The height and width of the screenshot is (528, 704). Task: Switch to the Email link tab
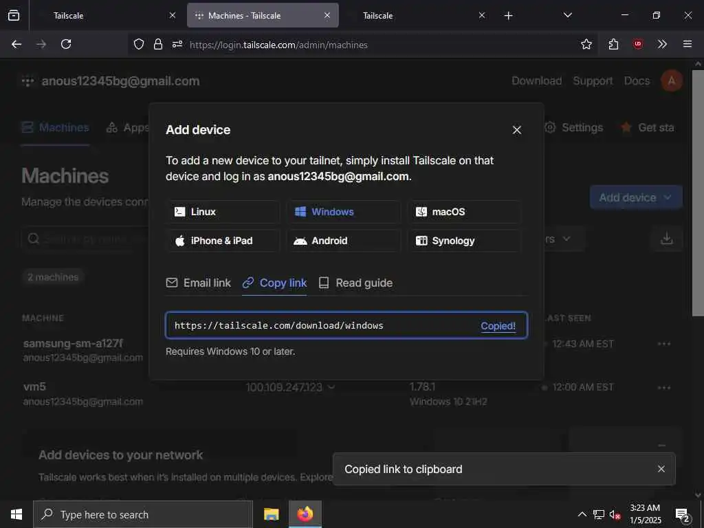[199, 283]
